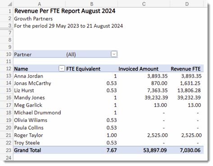Viewport: 213px width, 166px height.
Task: Click the 'Growth Partners' cell
Action: 33,19
